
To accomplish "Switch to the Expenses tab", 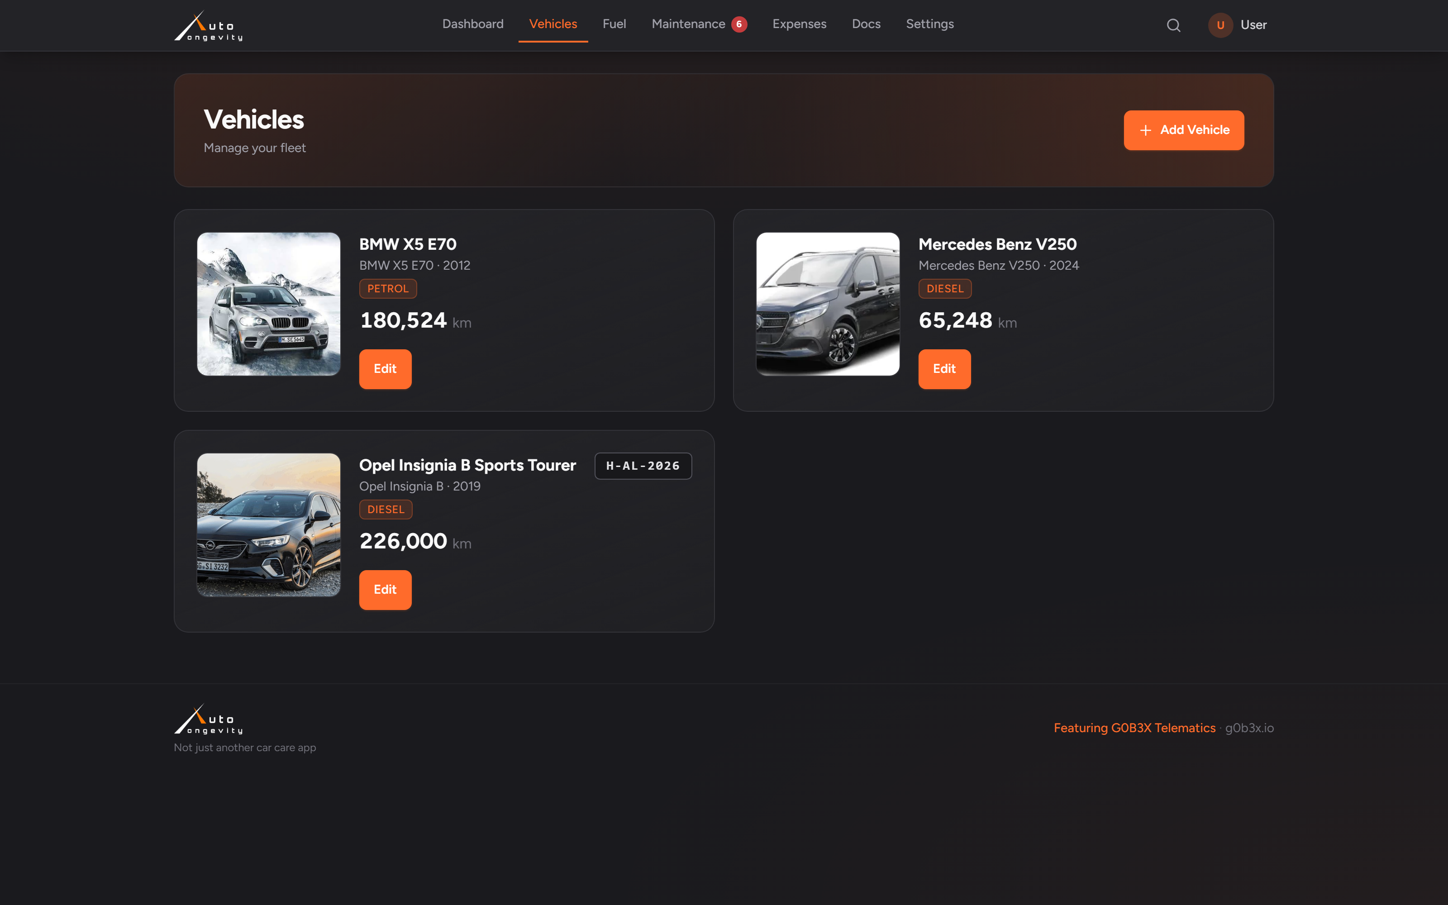I will [799, 24].
